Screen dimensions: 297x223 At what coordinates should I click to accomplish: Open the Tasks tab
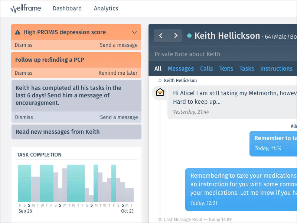pos(247,68)
